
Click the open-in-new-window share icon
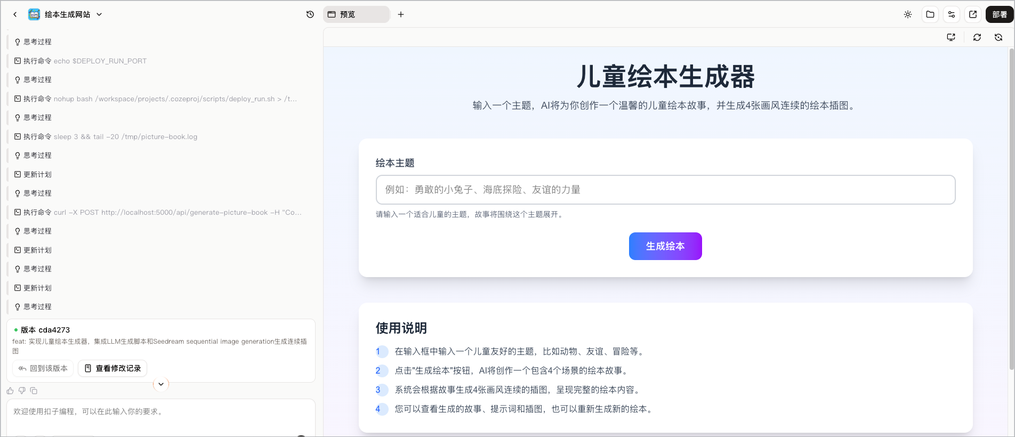973,14
